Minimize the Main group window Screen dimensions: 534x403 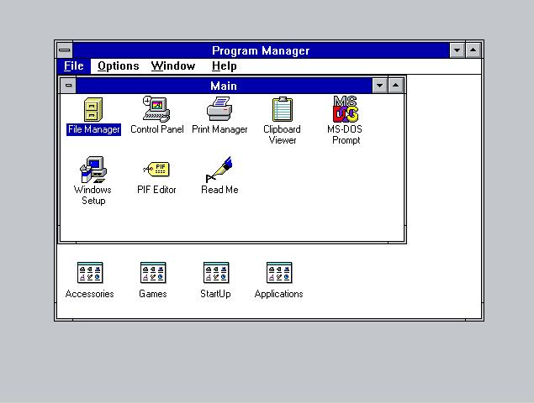click(x=380, y=86)
